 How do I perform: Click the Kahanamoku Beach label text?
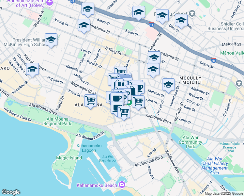point(97,185)
